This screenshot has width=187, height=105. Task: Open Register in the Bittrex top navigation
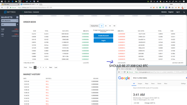[171, 12]
